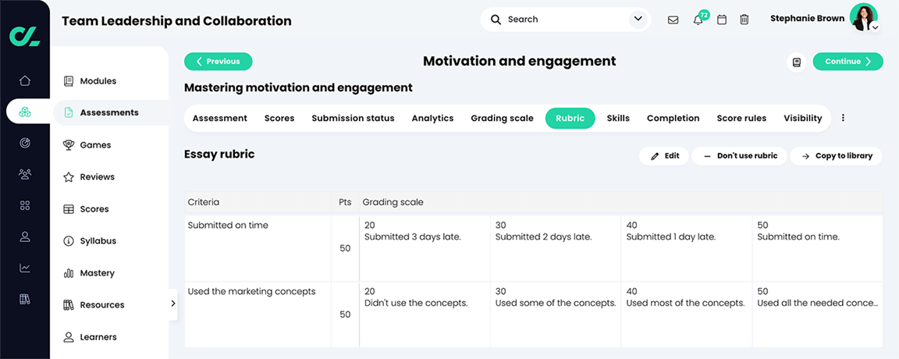Expand the search dropdown arrow
899x359 pixels.
(x=638, y=19)
